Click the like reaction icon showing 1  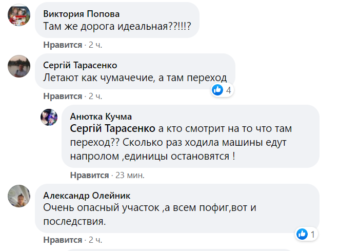click(303, 235)
